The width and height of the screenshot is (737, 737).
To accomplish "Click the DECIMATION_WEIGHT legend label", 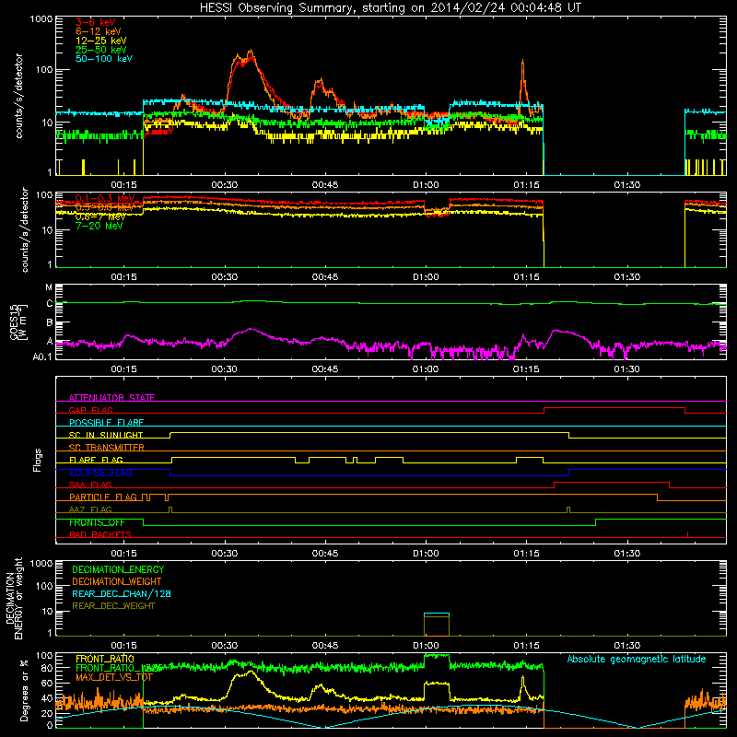I will point(117,581).
